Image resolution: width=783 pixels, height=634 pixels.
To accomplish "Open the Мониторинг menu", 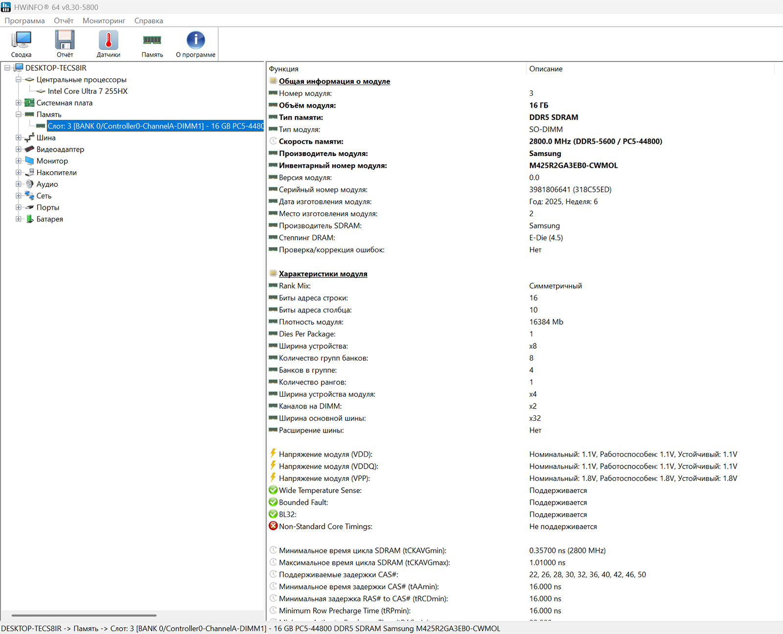I will 104,21.
